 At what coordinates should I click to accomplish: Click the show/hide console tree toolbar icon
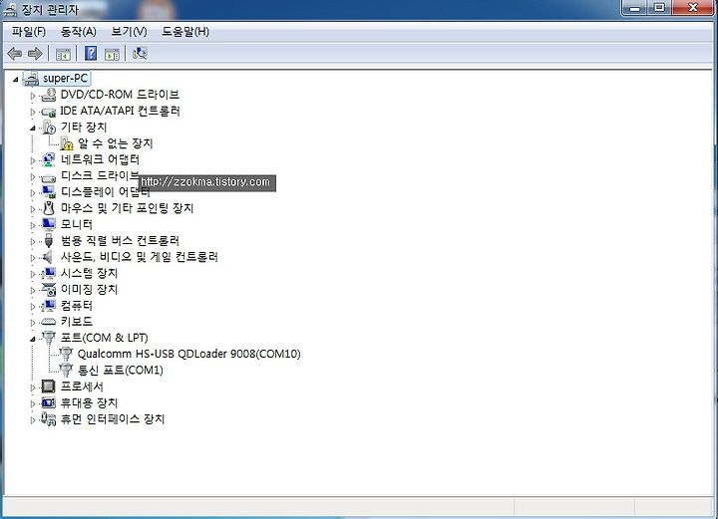pyautogui.click(x=63, y=54)
